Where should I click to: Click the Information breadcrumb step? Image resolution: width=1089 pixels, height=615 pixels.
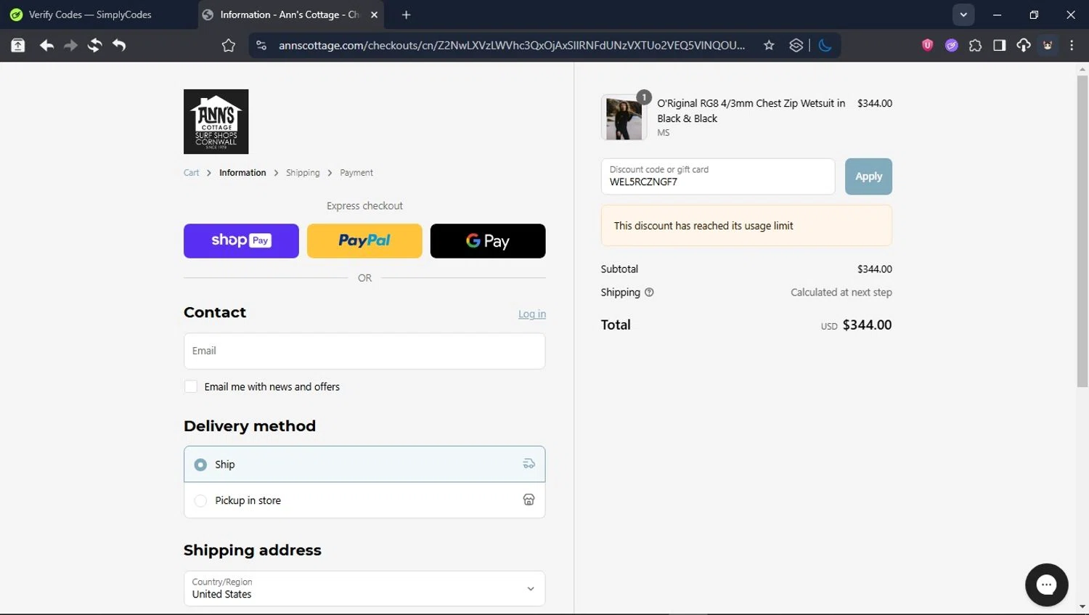click(242, 173)
